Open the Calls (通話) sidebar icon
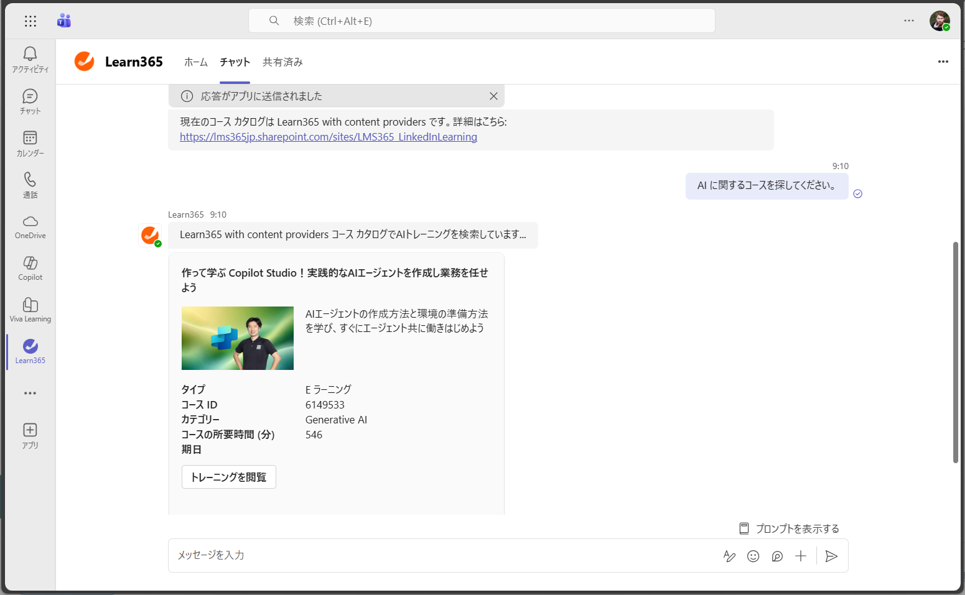The image size is (965, 595). pos(30,185)
